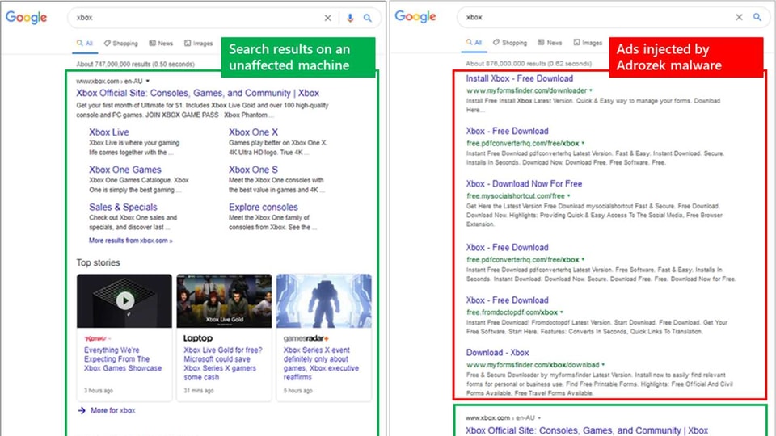Clear the search box in the right window

739,17
